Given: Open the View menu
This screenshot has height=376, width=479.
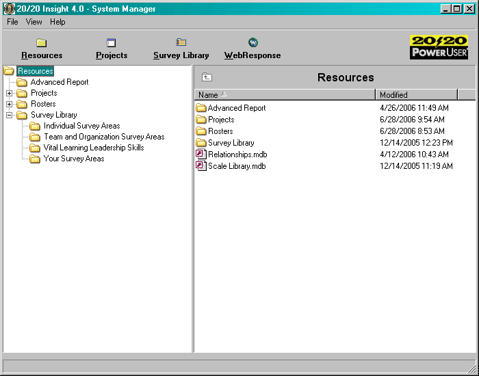Looking at the screenshot, I should (x=34, y=22).
